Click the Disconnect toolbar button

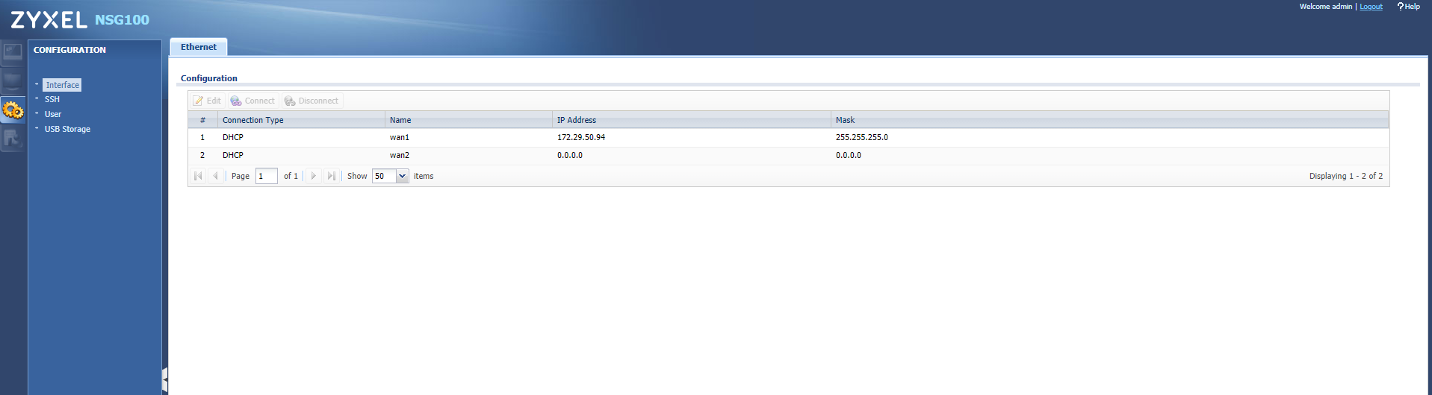311,101
